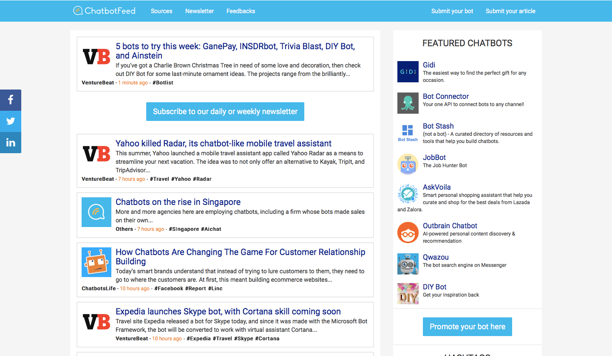Image resolution: width=612 pixels, height=356 pixels.
Task: Open the Feedbacks menu item
Action: (x=241, y=11)
